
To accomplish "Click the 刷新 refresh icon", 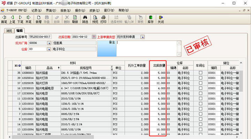I will (75, 19).
